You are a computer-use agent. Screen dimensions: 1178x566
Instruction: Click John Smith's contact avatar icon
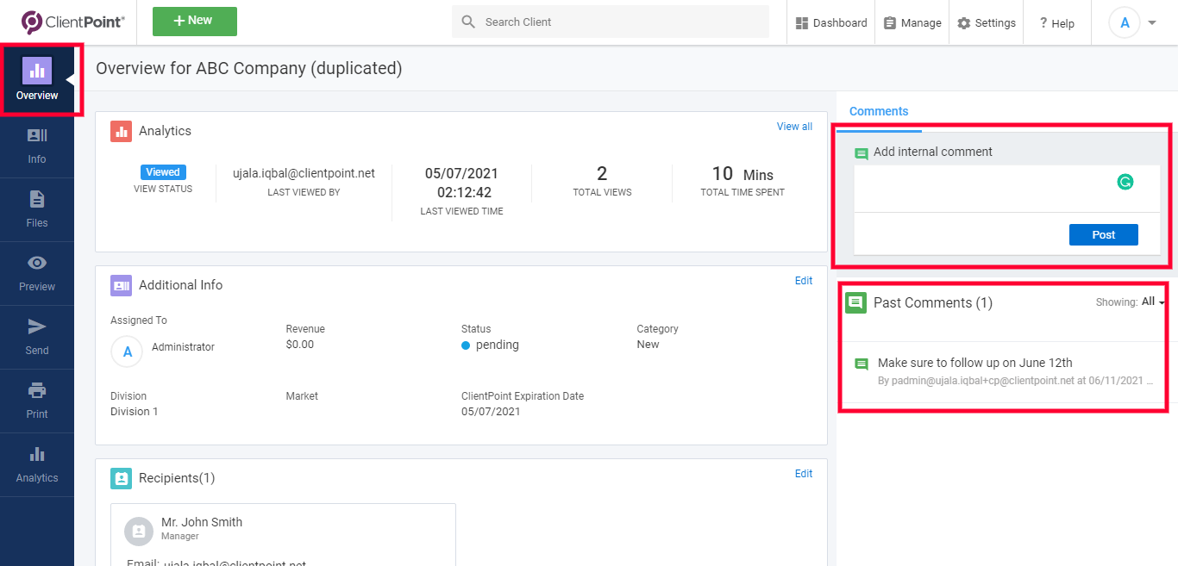point(139,532)
